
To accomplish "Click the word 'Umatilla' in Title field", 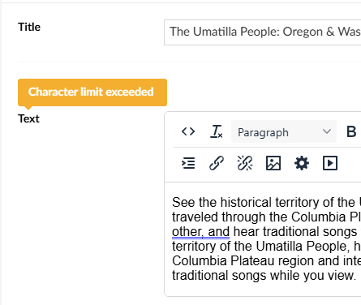I will pos(215,32).
